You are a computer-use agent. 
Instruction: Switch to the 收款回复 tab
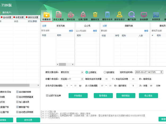[19, 17]
